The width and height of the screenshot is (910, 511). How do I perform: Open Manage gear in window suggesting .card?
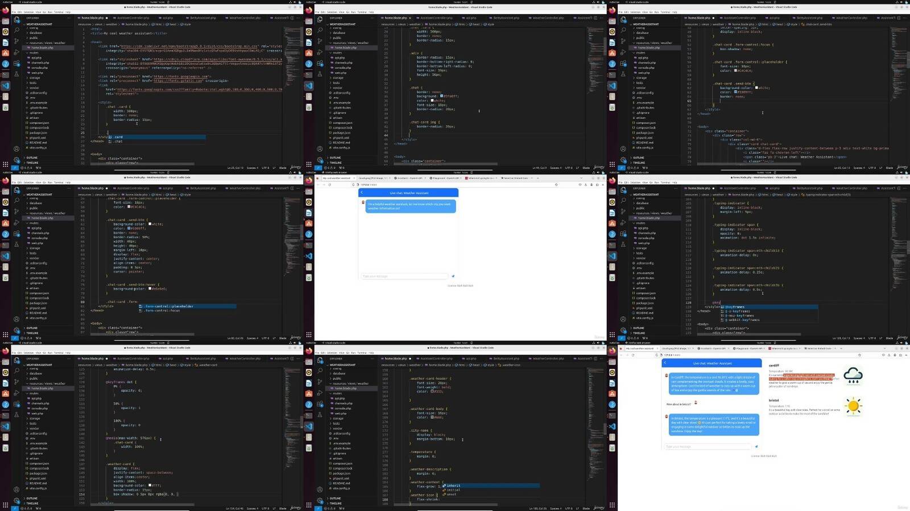pos(16,160)
